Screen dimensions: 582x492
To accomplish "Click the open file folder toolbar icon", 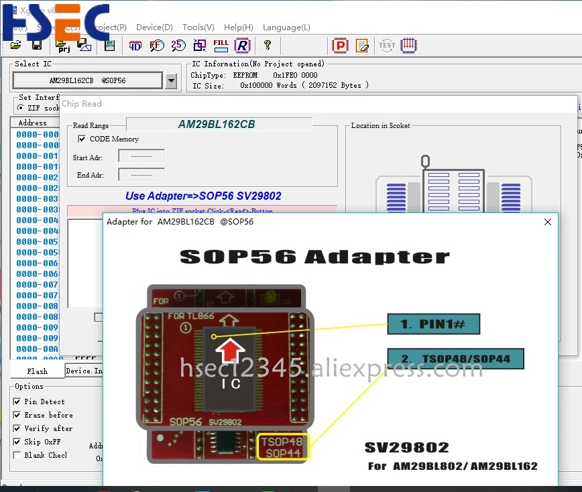I will pyautogui.click(x=15, y=46).
